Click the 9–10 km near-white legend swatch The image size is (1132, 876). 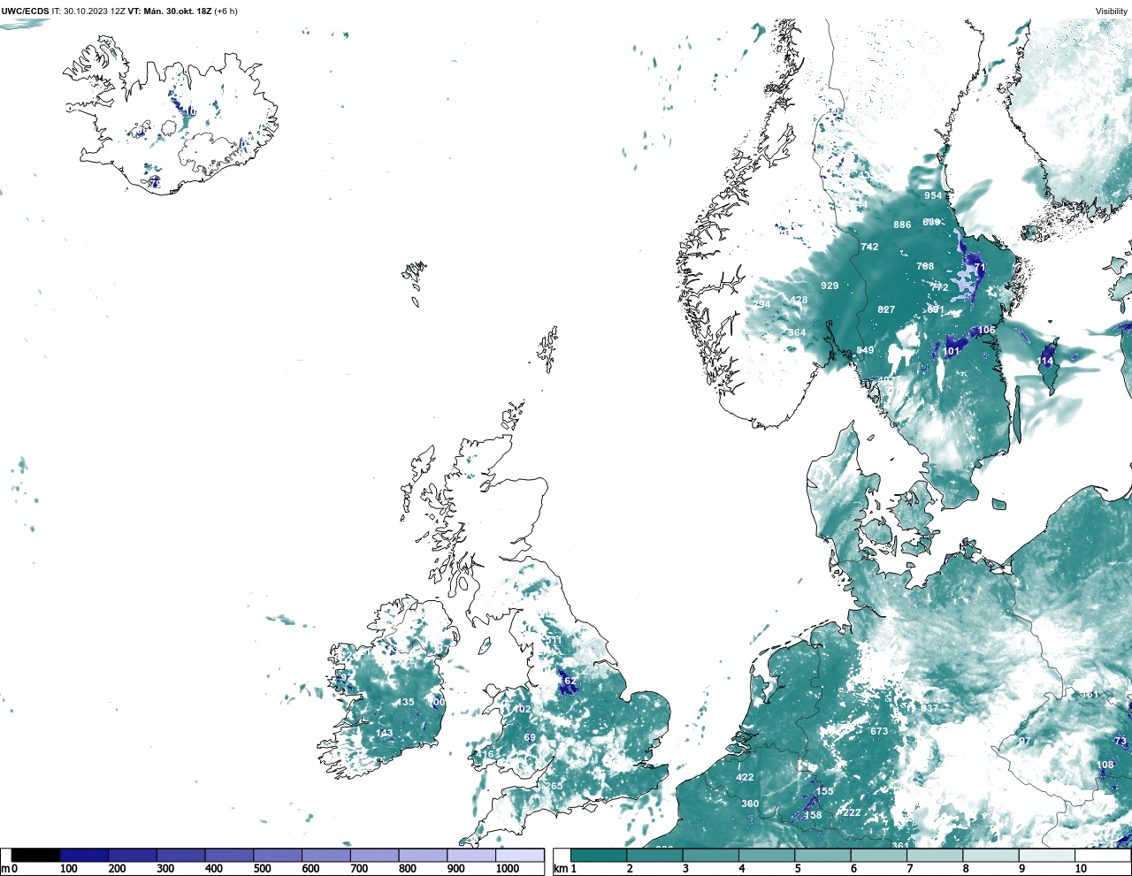(1047, 856)
